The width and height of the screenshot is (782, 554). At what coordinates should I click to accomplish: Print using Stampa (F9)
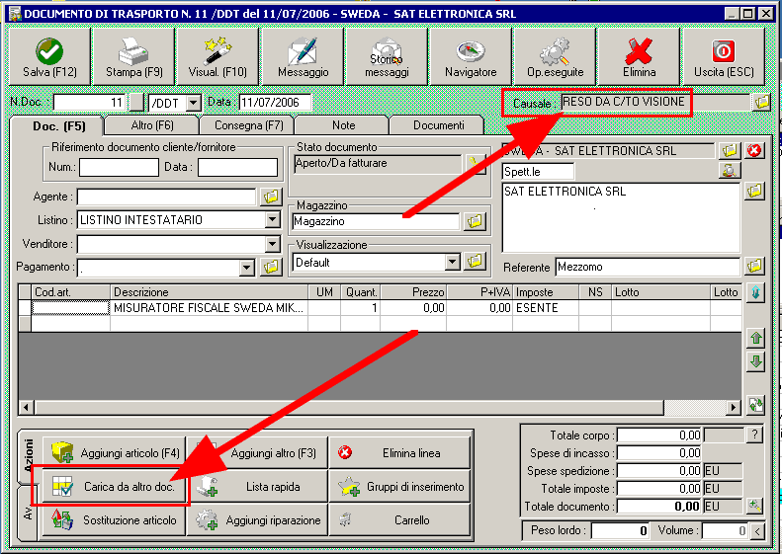tap(134, 56)
